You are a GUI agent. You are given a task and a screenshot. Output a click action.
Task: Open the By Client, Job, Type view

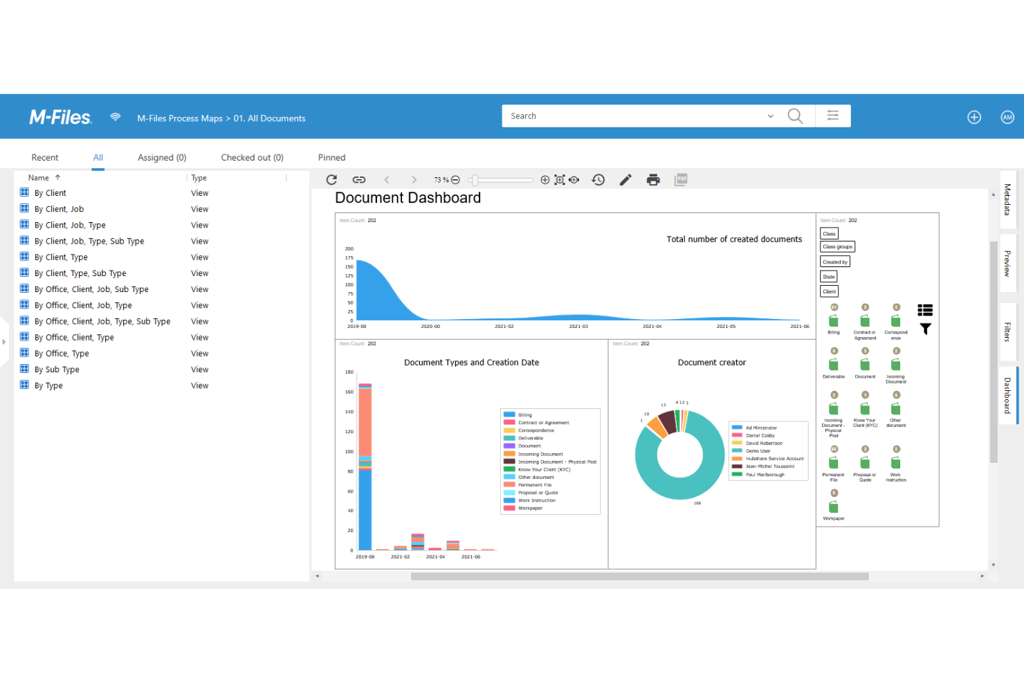click(71, 224)
